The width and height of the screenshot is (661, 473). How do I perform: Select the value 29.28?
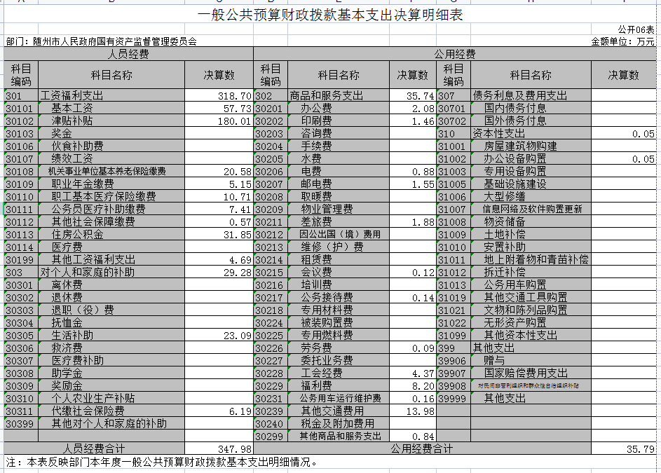[219, 273]
